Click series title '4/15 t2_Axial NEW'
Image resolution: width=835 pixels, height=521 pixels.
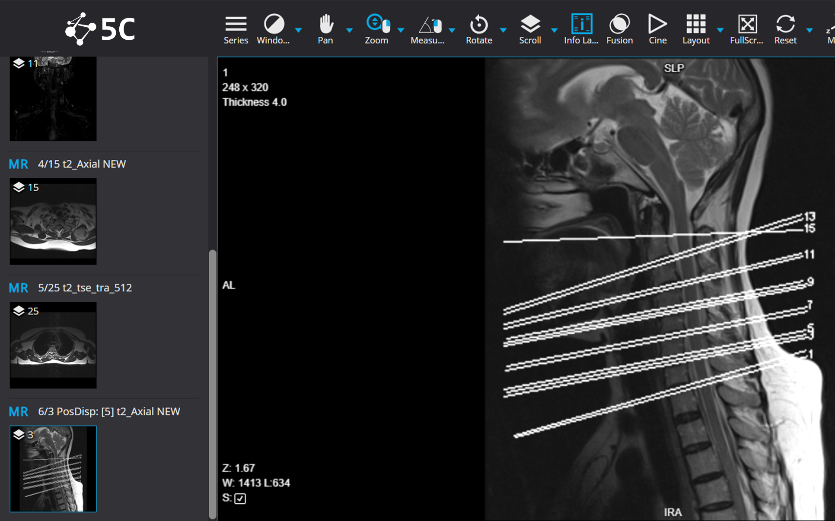82,164
